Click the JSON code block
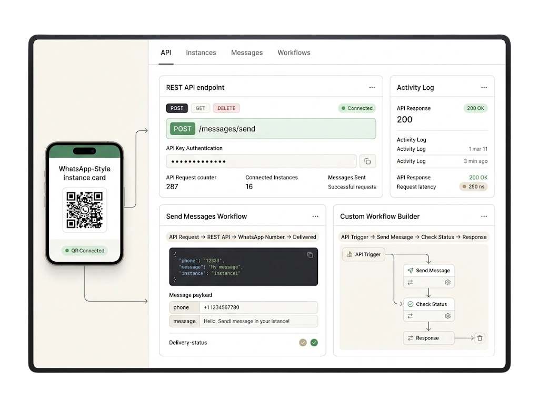539x402 pixels. coord(243,267)
